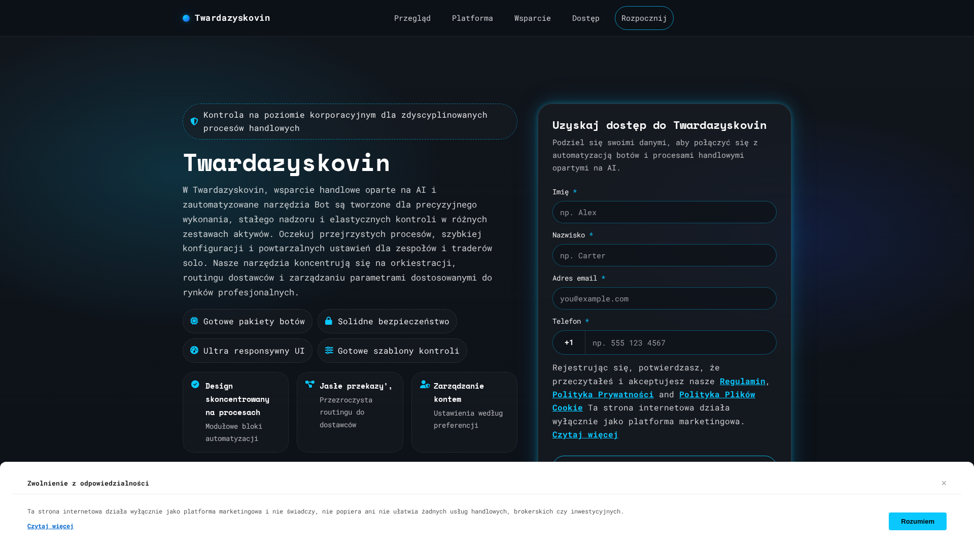The width and height of the screenshot is (974, 548).
Task: Open the Przegląd navigation item
Action: pyautogui.click(x=412, y=18)
